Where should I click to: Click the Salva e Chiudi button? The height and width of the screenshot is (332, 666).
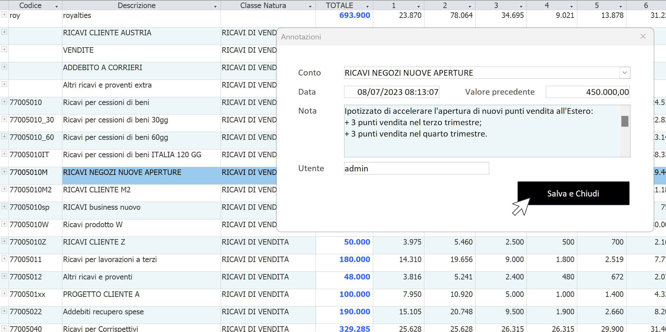[573, 193]
